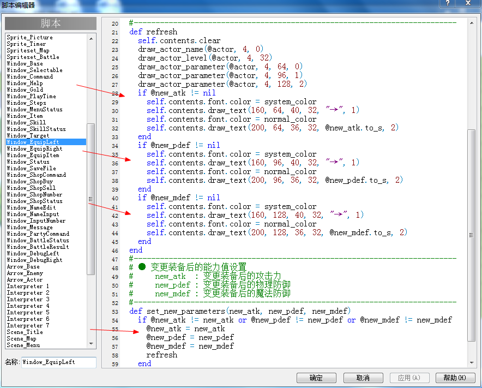The height and width of the screenshot is (388, 482).
Task: Open the Scene_Menu script
Action: pyautogui.click(x=23, y=345)
